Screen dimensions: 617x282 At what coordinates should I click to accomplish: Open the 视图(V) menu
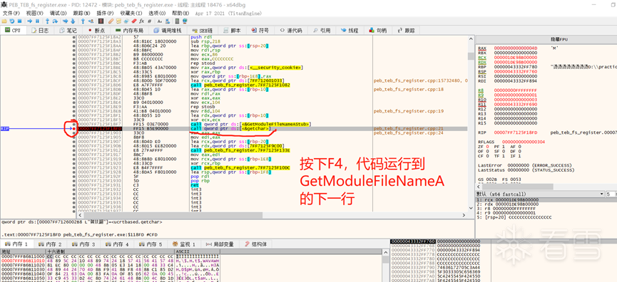tap(35, 13)
